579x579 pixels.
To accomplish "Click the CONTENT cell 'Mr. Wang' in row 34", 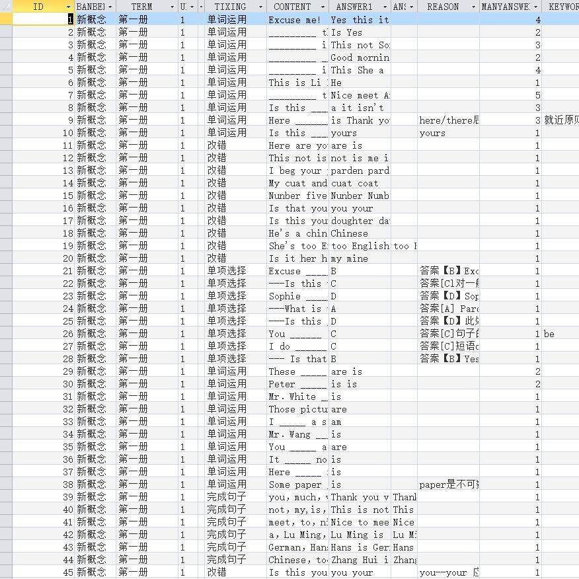I will 297,434.
